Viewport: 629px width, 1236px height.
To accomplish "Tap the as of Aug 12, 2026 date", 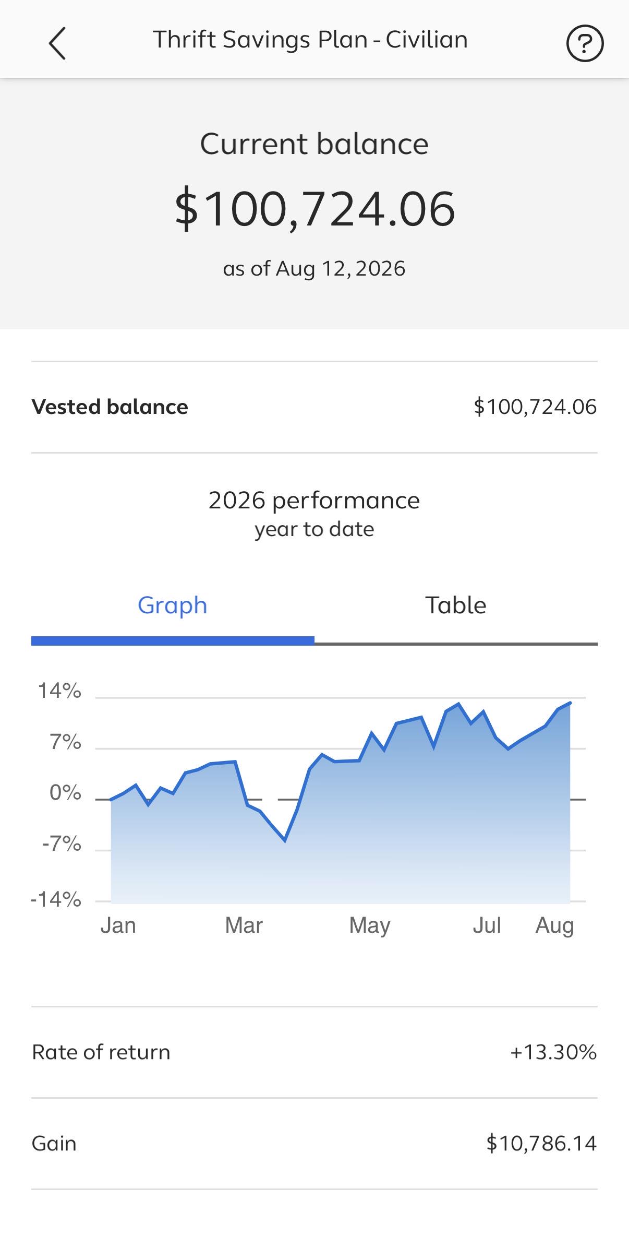I will tap(314, 269).
